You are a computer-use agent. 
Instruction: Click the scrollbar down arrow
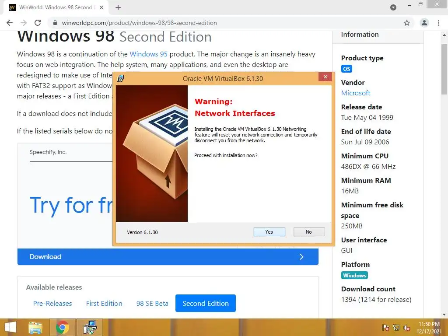(x=444, y=315)
